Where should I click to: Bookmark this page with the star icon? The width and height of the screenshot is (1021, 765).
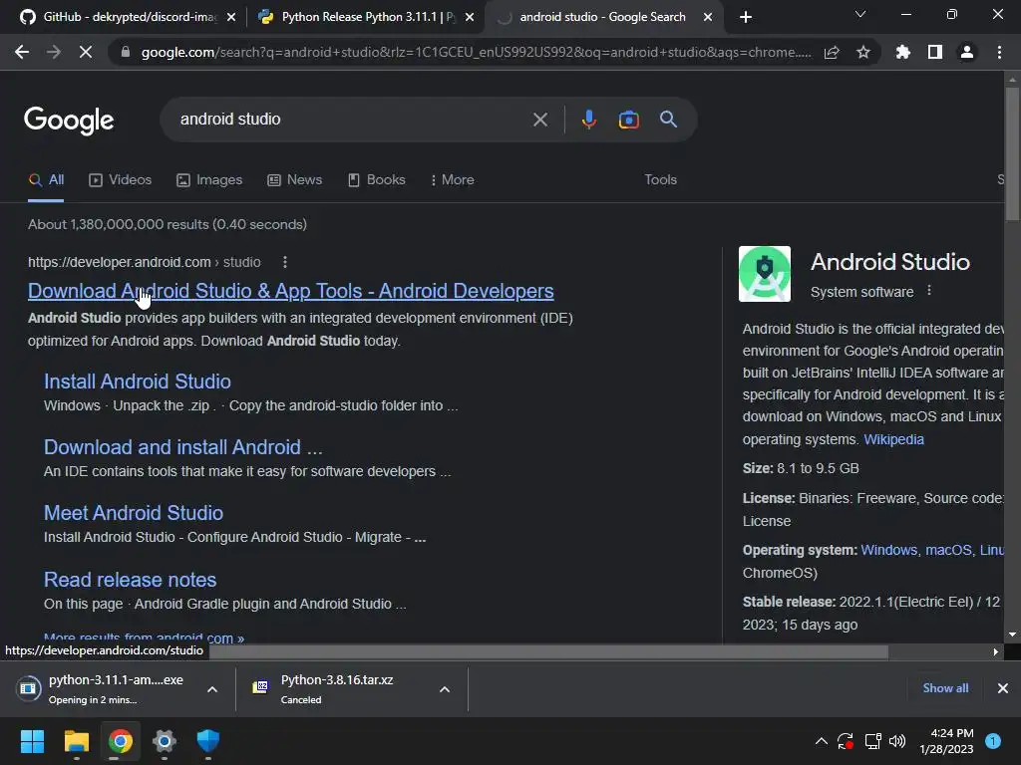coord(863,52)
